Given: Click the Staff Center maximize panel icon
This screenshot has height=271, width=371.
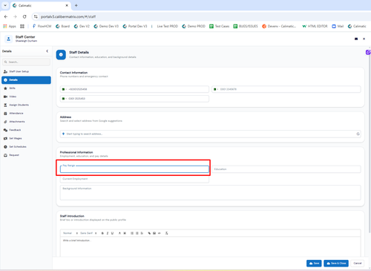Looking at the screenshot, I should (x=356, y=39).
